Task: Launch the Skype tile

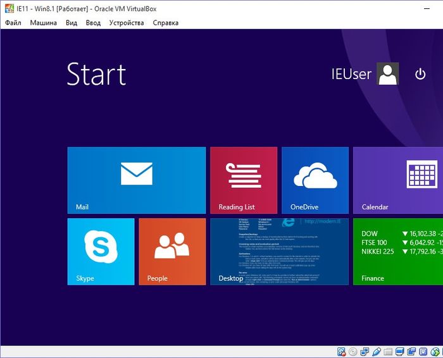Action: 101,252
